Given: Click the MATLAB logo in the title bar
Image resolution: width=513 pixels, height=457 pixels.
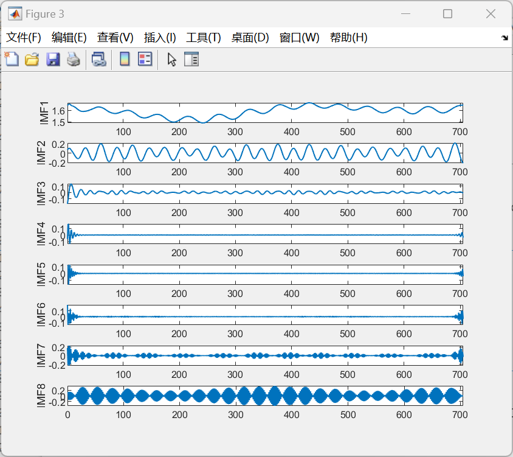Looking at the screenshot, I should click(15, 13).
